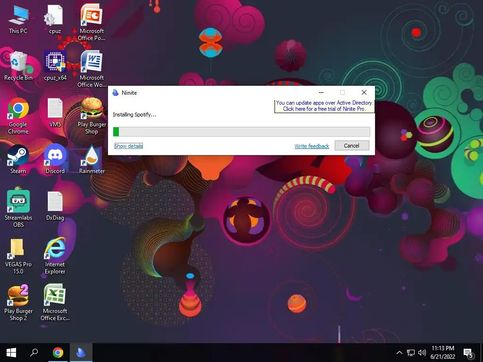Open the This PC desktop icon
The image size is (483, 362).
[x=18, y=19]
